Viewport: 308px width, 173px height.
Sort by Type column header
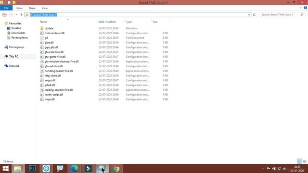coord(128,22)
